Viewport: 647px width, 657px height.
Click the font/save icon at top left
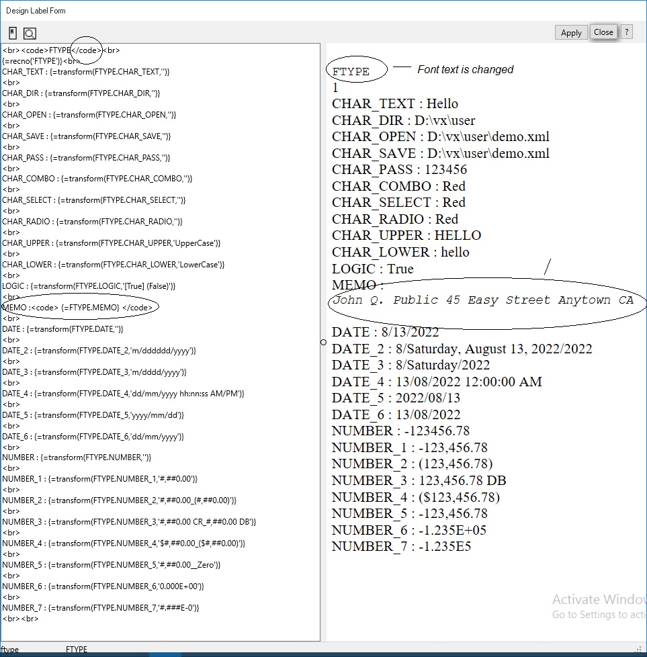pyautogui.click(x=11, y=32)
